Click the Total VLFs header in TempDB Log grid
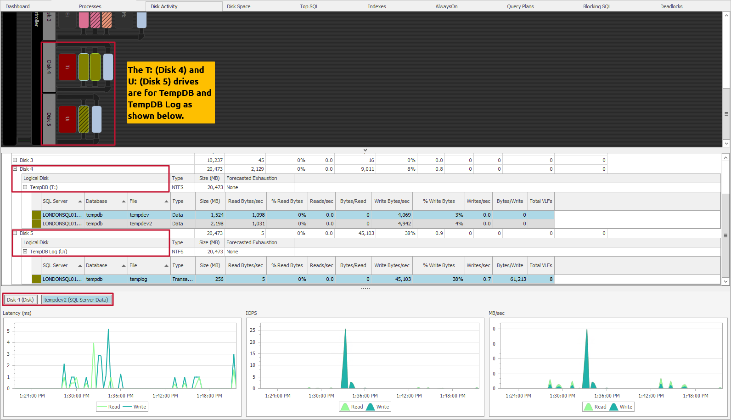 [x=541, y=265]
